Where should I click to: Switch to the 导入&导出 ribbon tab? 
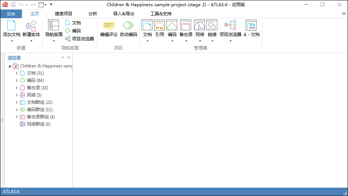coord(124,14)
